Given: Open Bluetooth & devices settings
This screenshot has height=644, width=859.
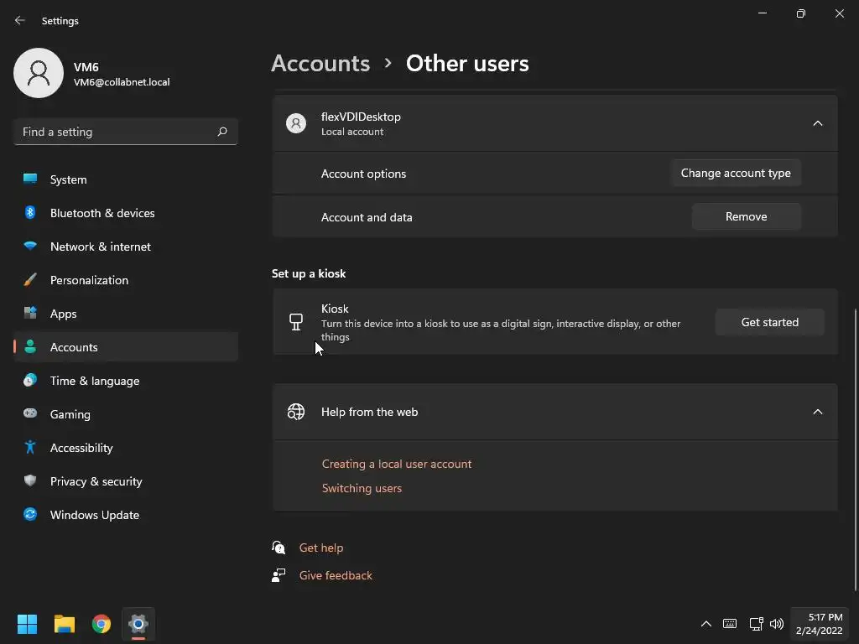Looking at the screenshot, I should point(102,213).
